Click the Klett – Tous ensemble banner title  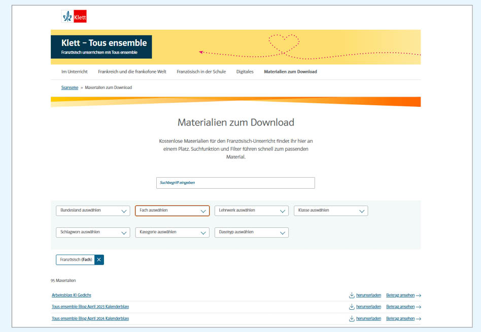click(x=104, y=43)
